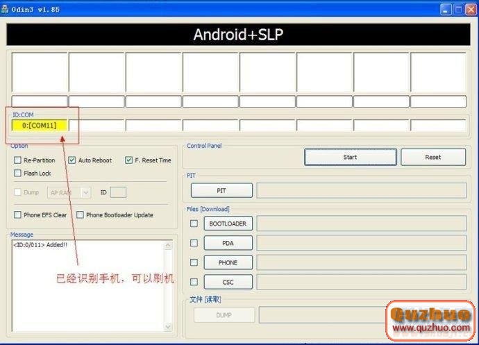
Task: Click the PIT file button
Action: pos(221,190)
